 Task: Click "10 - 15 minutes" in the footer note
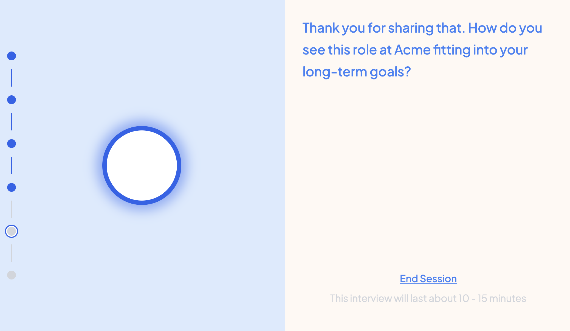pos(492,298)
